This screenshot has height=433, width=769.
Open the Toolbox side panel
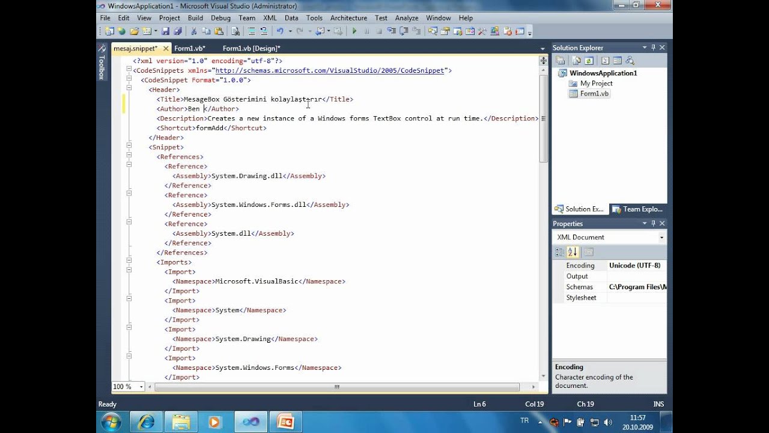[102, 62]
